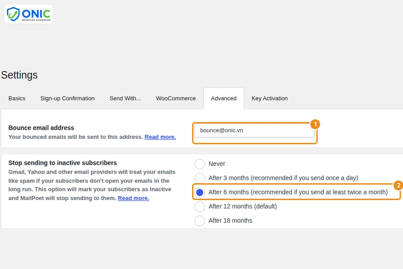This screenshot has width=403, height=269.
Task: Click the orange number 2 annotation badge
Action: (398, 185)
